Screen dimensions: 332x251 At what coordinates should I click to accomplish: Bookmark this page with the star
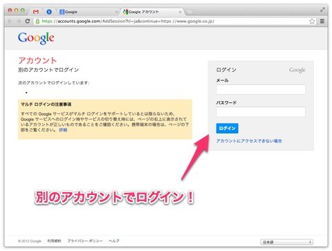click(312, 21)
